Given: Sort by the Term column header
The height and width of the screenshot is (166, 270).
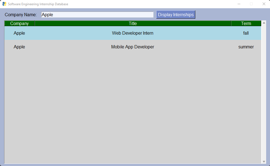Looking at the screenshot, I should click(x=246, y=23).
